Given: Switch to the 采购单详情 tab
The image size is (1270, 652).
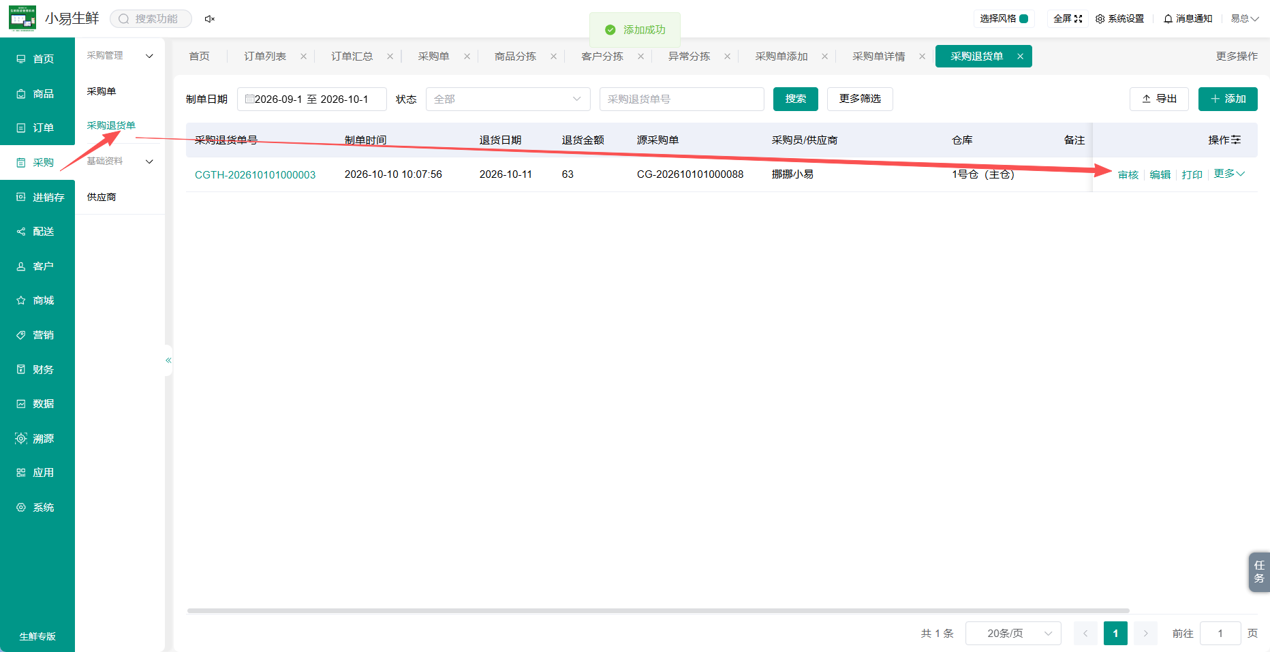Looking at the screenshot, I should [878, 57].
